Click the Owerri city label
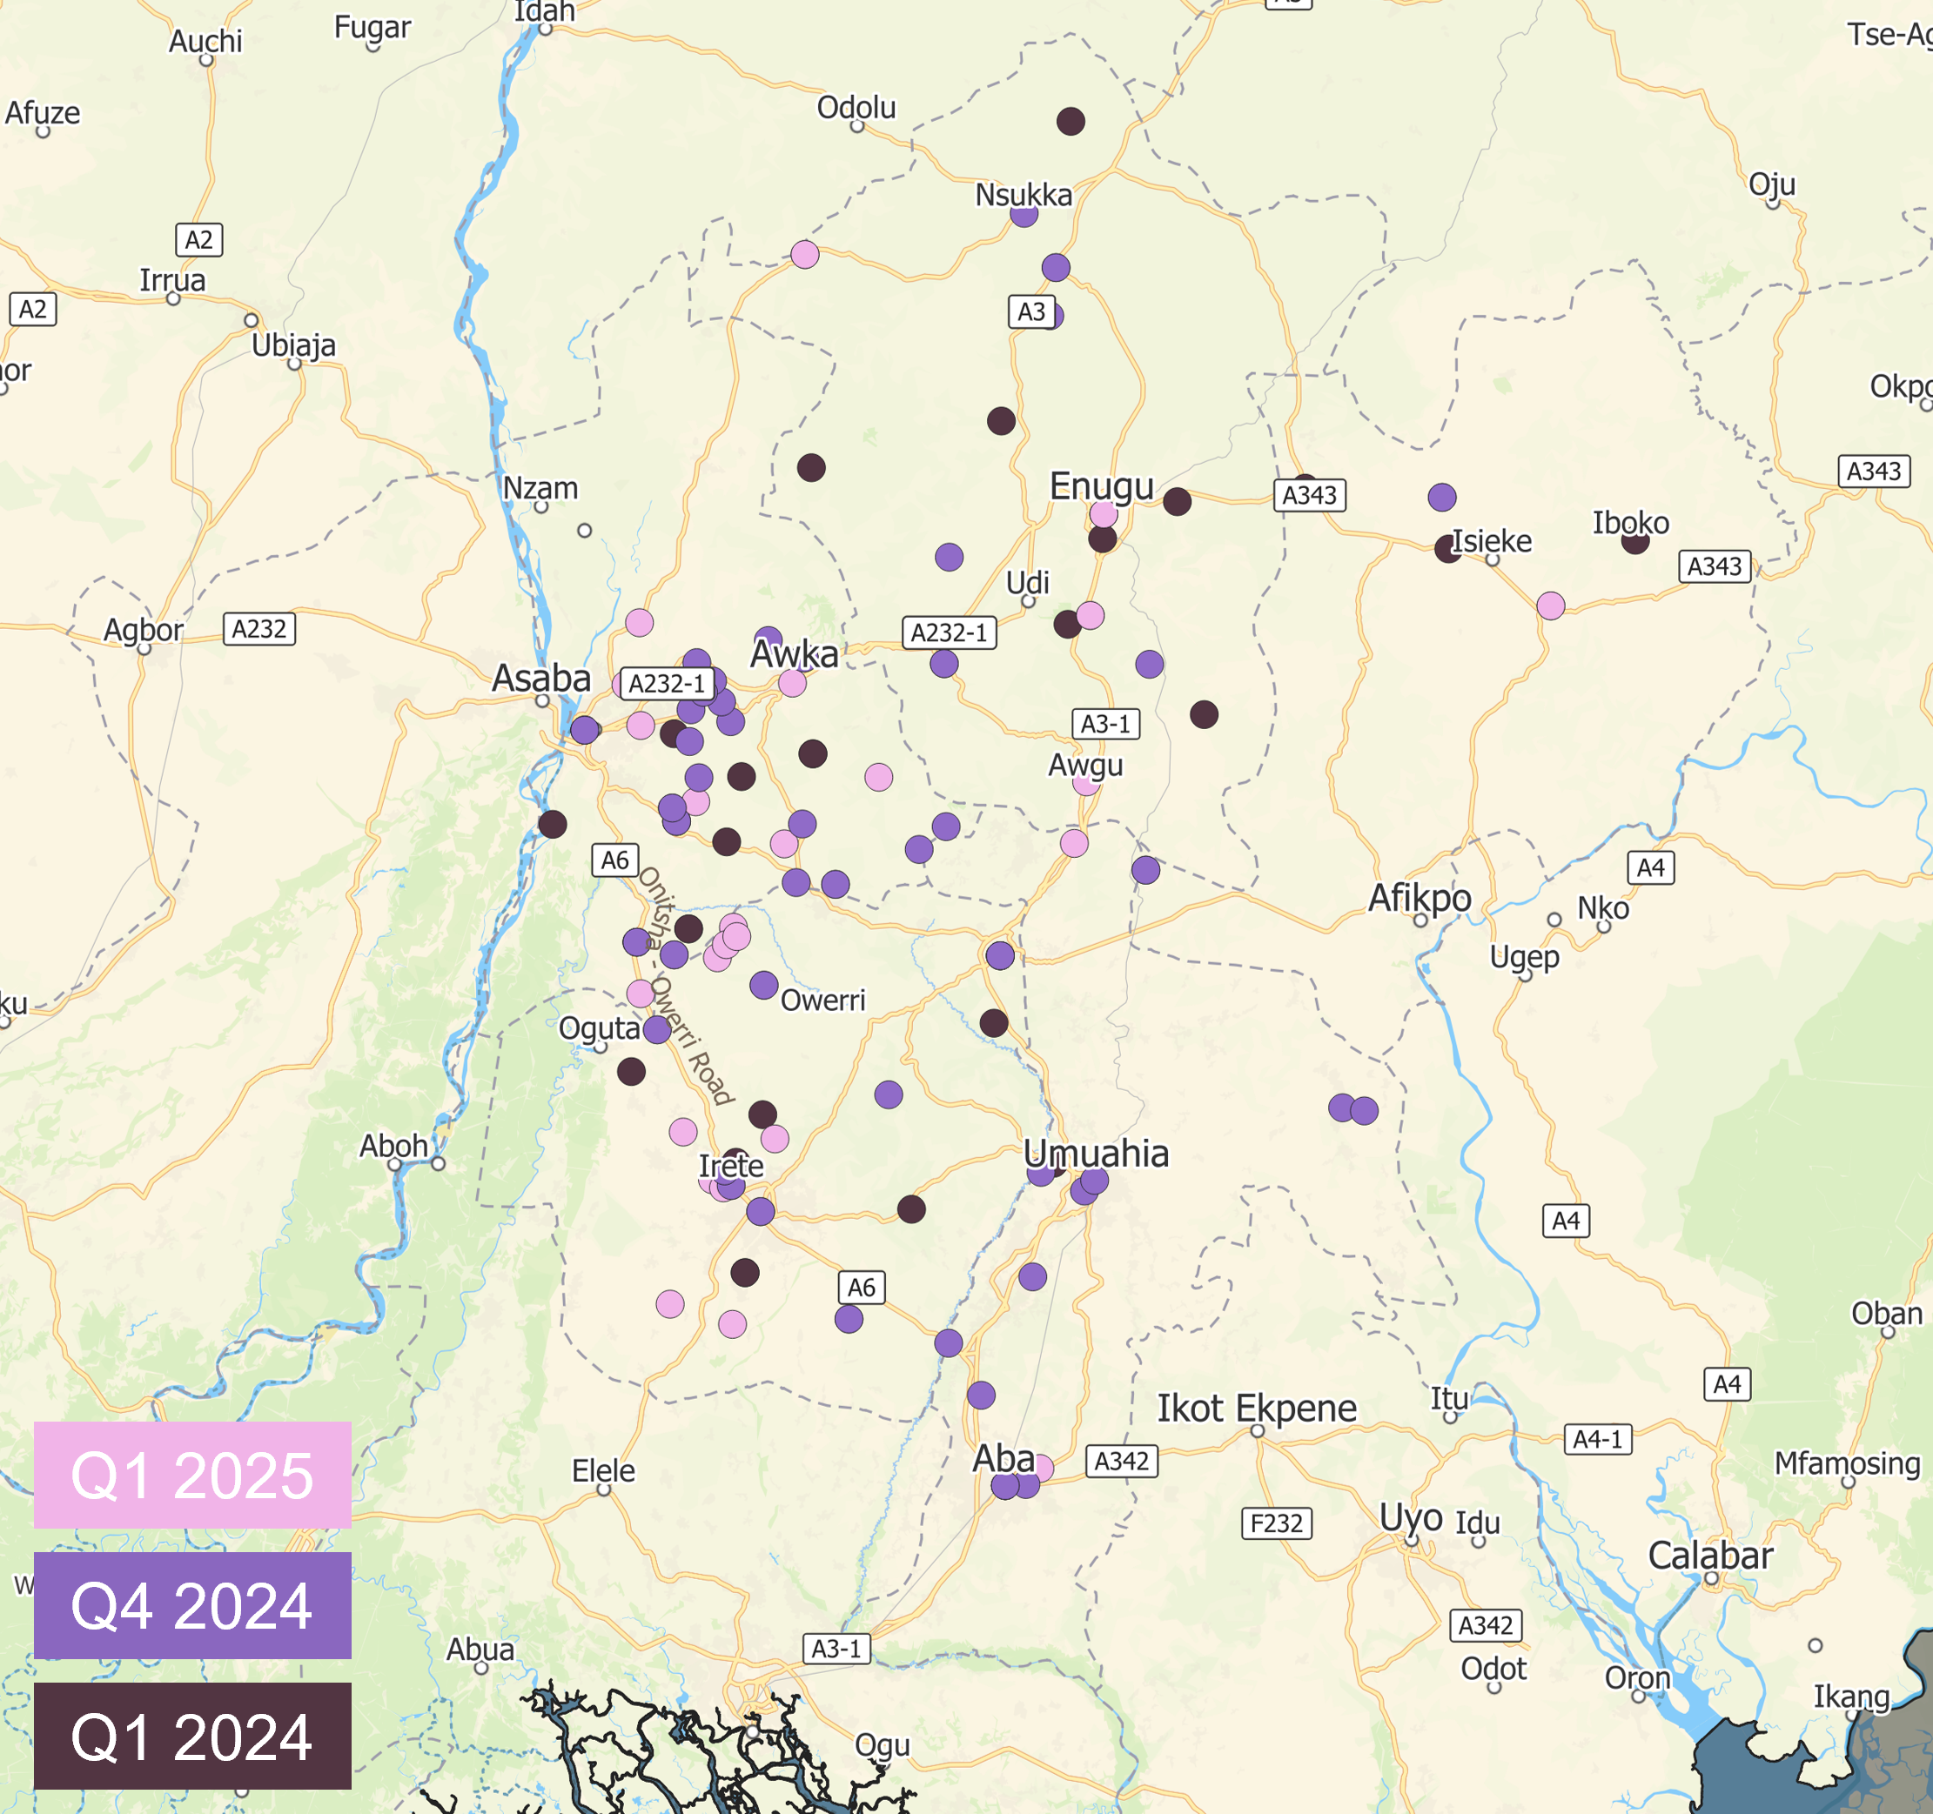 click(822, 1001)
